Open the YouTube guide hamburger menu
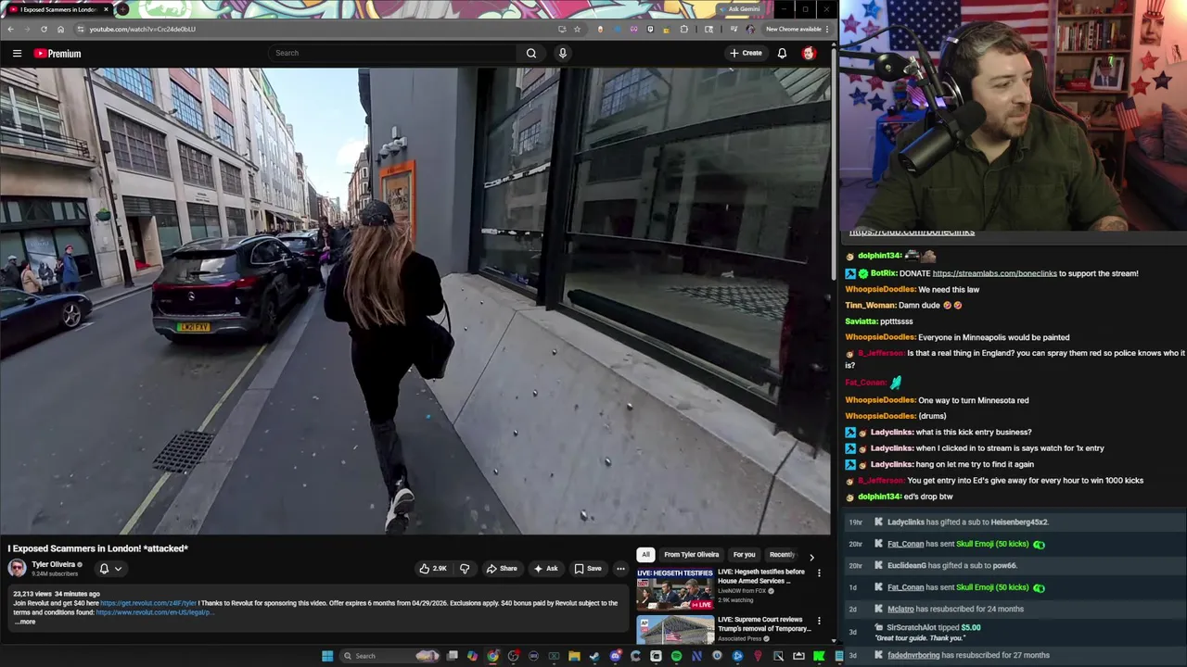This screenshot has width=1187, height=667. tap(17, 53)
